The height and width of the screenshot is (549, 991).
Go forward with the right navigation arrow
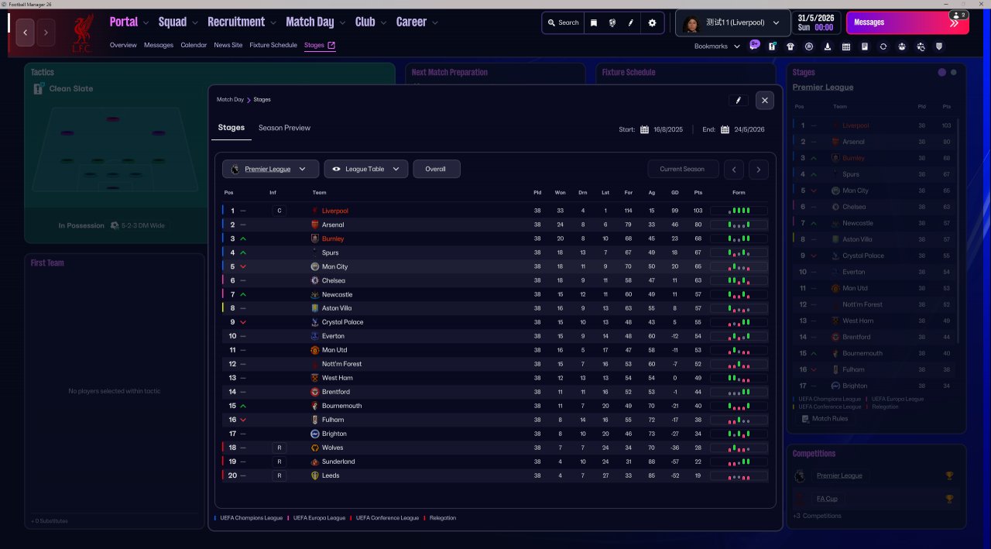click(46, 33)
